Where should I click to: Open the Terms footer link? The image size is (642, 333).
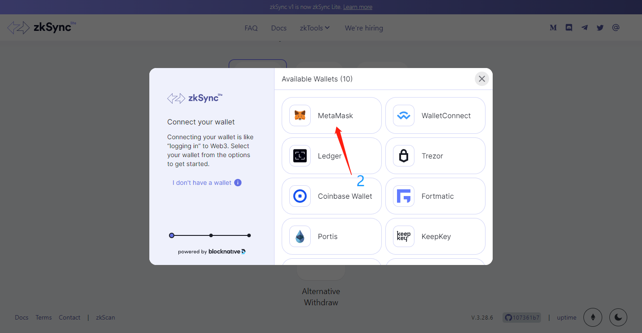click(44, 317)
